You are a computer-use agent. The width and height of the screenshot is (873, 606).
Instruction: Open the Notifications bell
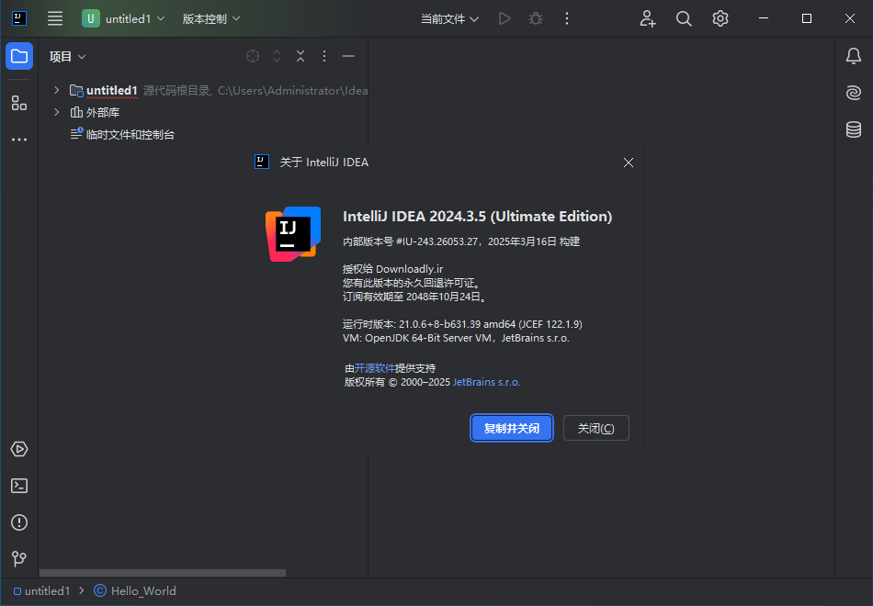pyautogui.click(x=854, y=56)
